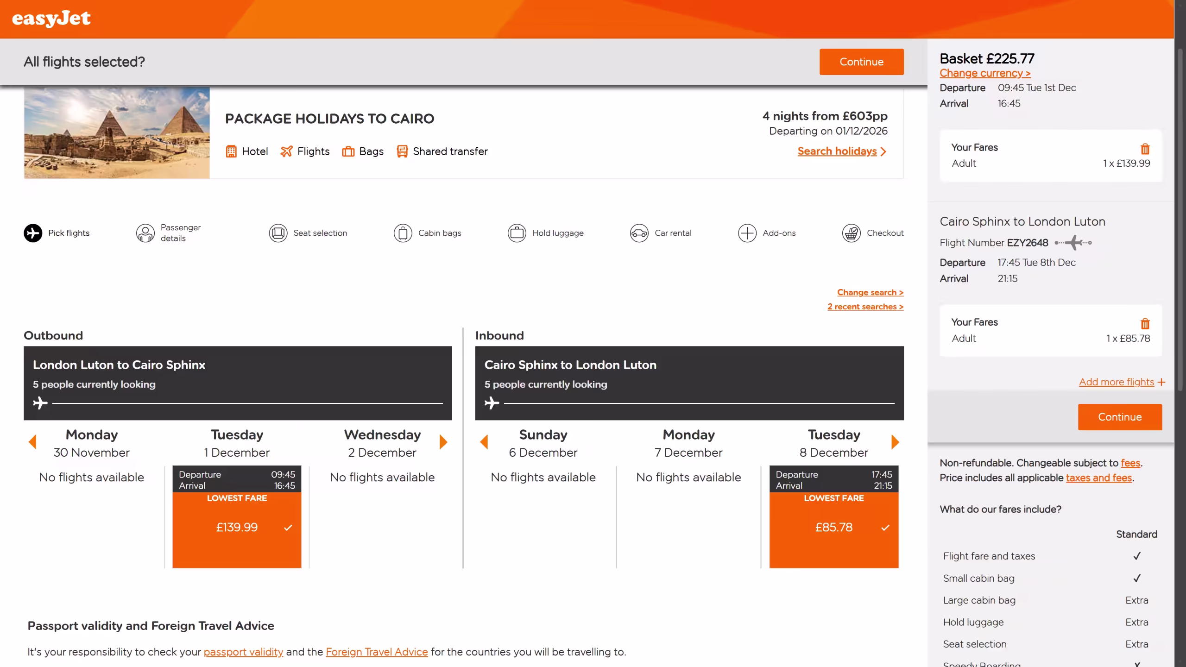Open taxes and fees link
This screenshot has width=1186, height=667.
pos(1099,478)
